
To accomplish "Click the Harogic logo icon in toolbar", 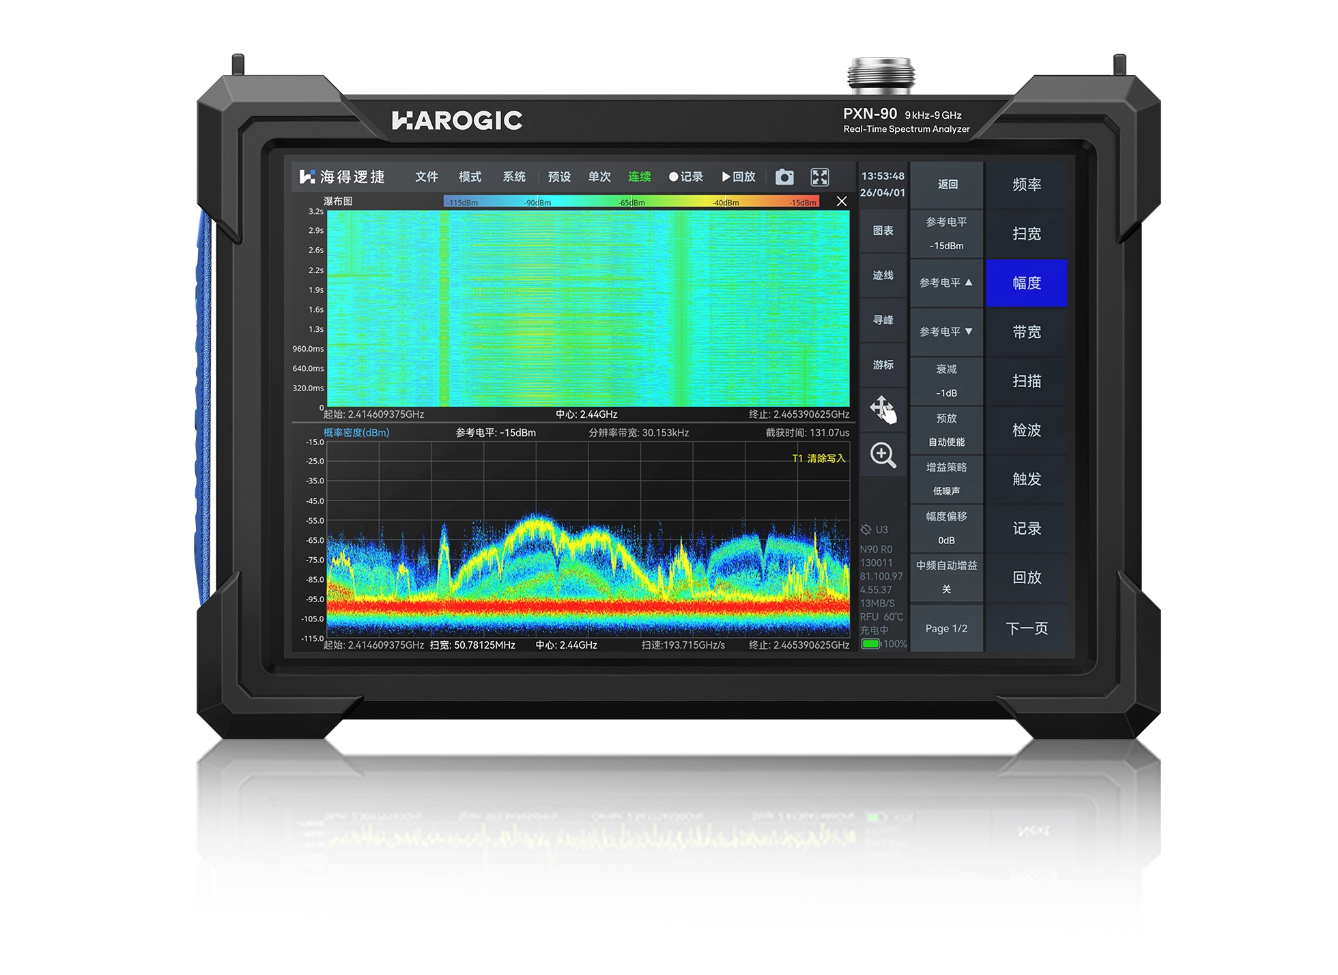I will [x=307, y=177].
